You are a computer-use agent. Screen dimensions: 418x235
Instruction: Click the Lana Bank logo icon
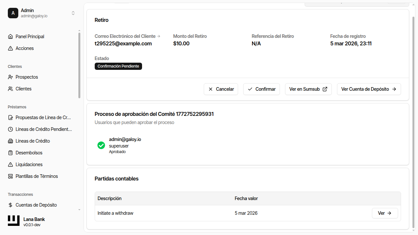click(x=14, y=221)
